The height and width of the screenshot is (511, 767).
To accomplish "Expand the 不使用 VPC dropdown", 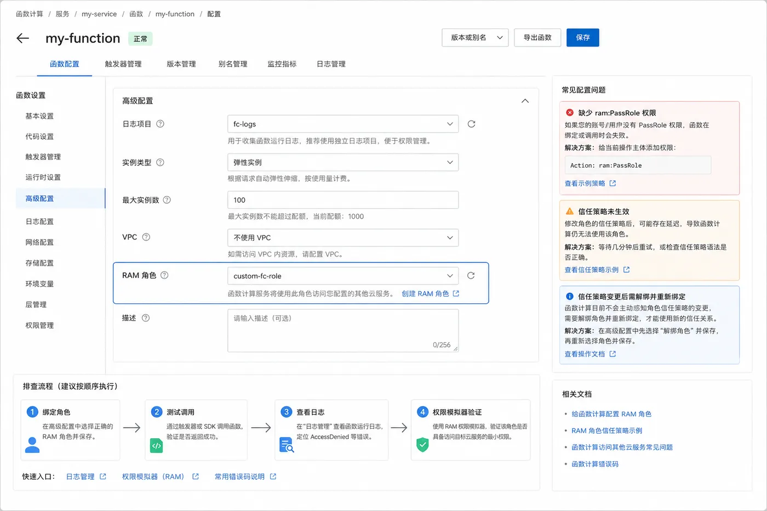I will pos(343,238).
